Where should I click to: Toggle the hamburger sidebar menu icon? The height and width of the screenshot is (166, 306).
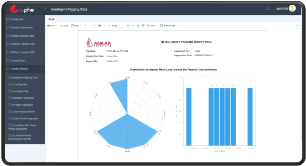(45, 9)
